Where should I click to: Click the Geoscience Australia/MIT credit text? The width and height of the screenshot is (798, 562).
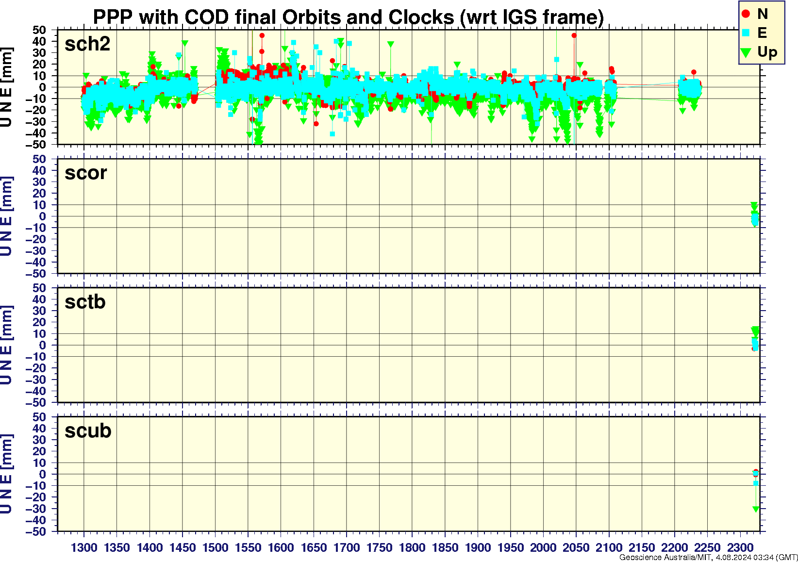(708, 558)
